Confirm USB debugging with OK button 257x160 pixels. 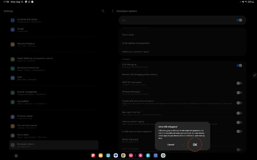195,145
